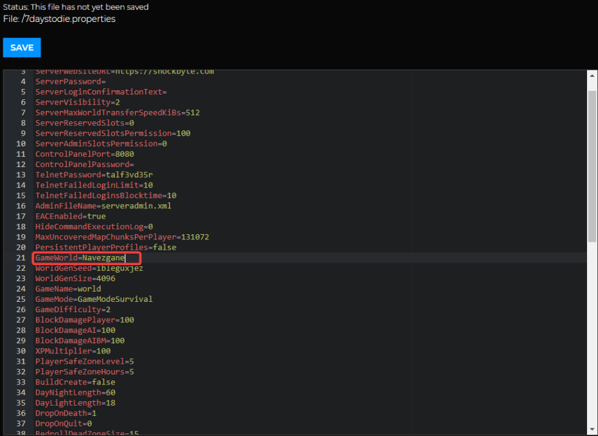This screenshot has height=436, width=598.
Task: Place cursor on GameWorld=Navezgane line
Action: (81, 258)
